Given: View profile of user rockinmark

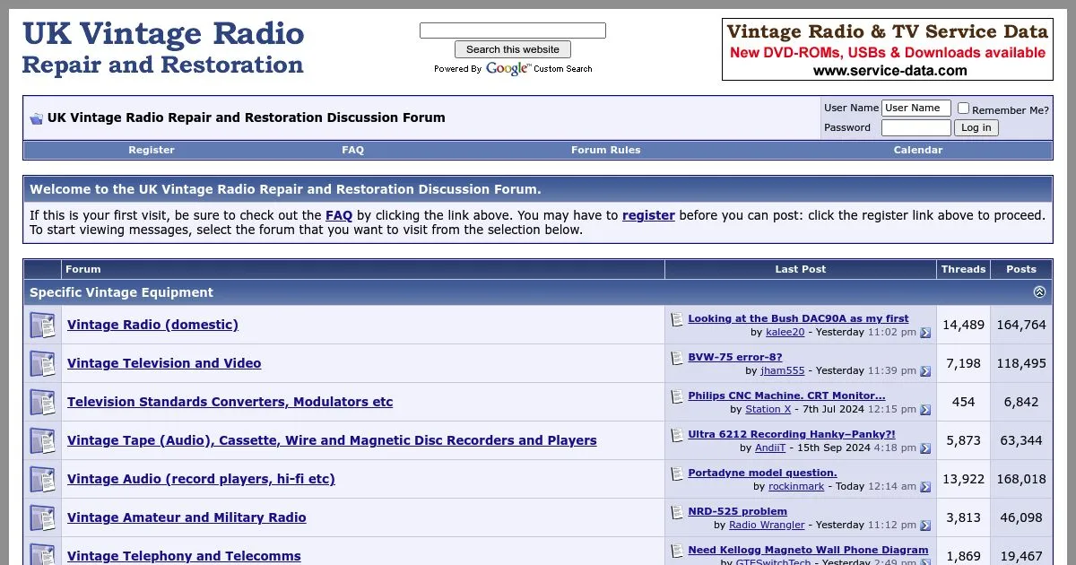Looking at the screenshot, I should 794,487.
